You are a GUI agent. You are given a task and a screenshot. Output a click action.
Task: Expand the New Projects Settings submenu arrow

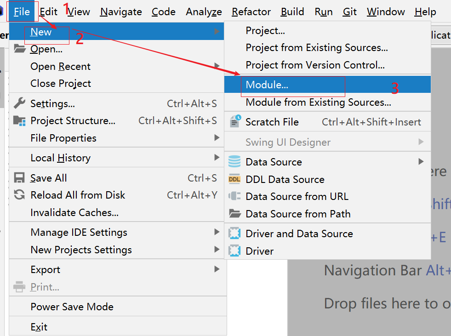coord(217,250)
